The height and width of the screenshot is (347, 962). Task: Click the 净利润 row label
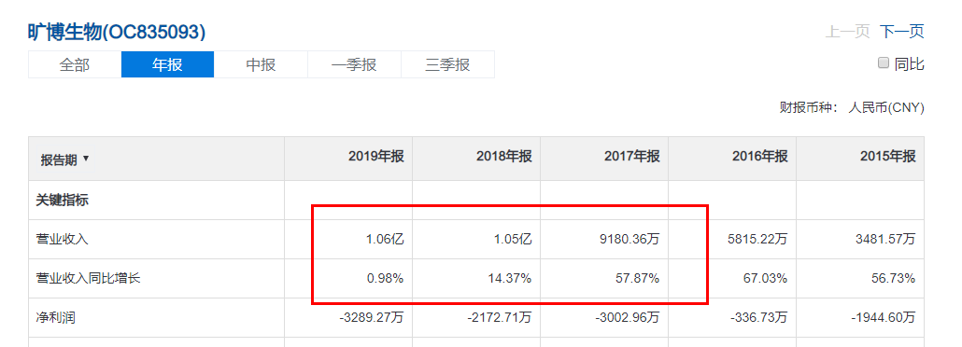click(x=55, y=317)
